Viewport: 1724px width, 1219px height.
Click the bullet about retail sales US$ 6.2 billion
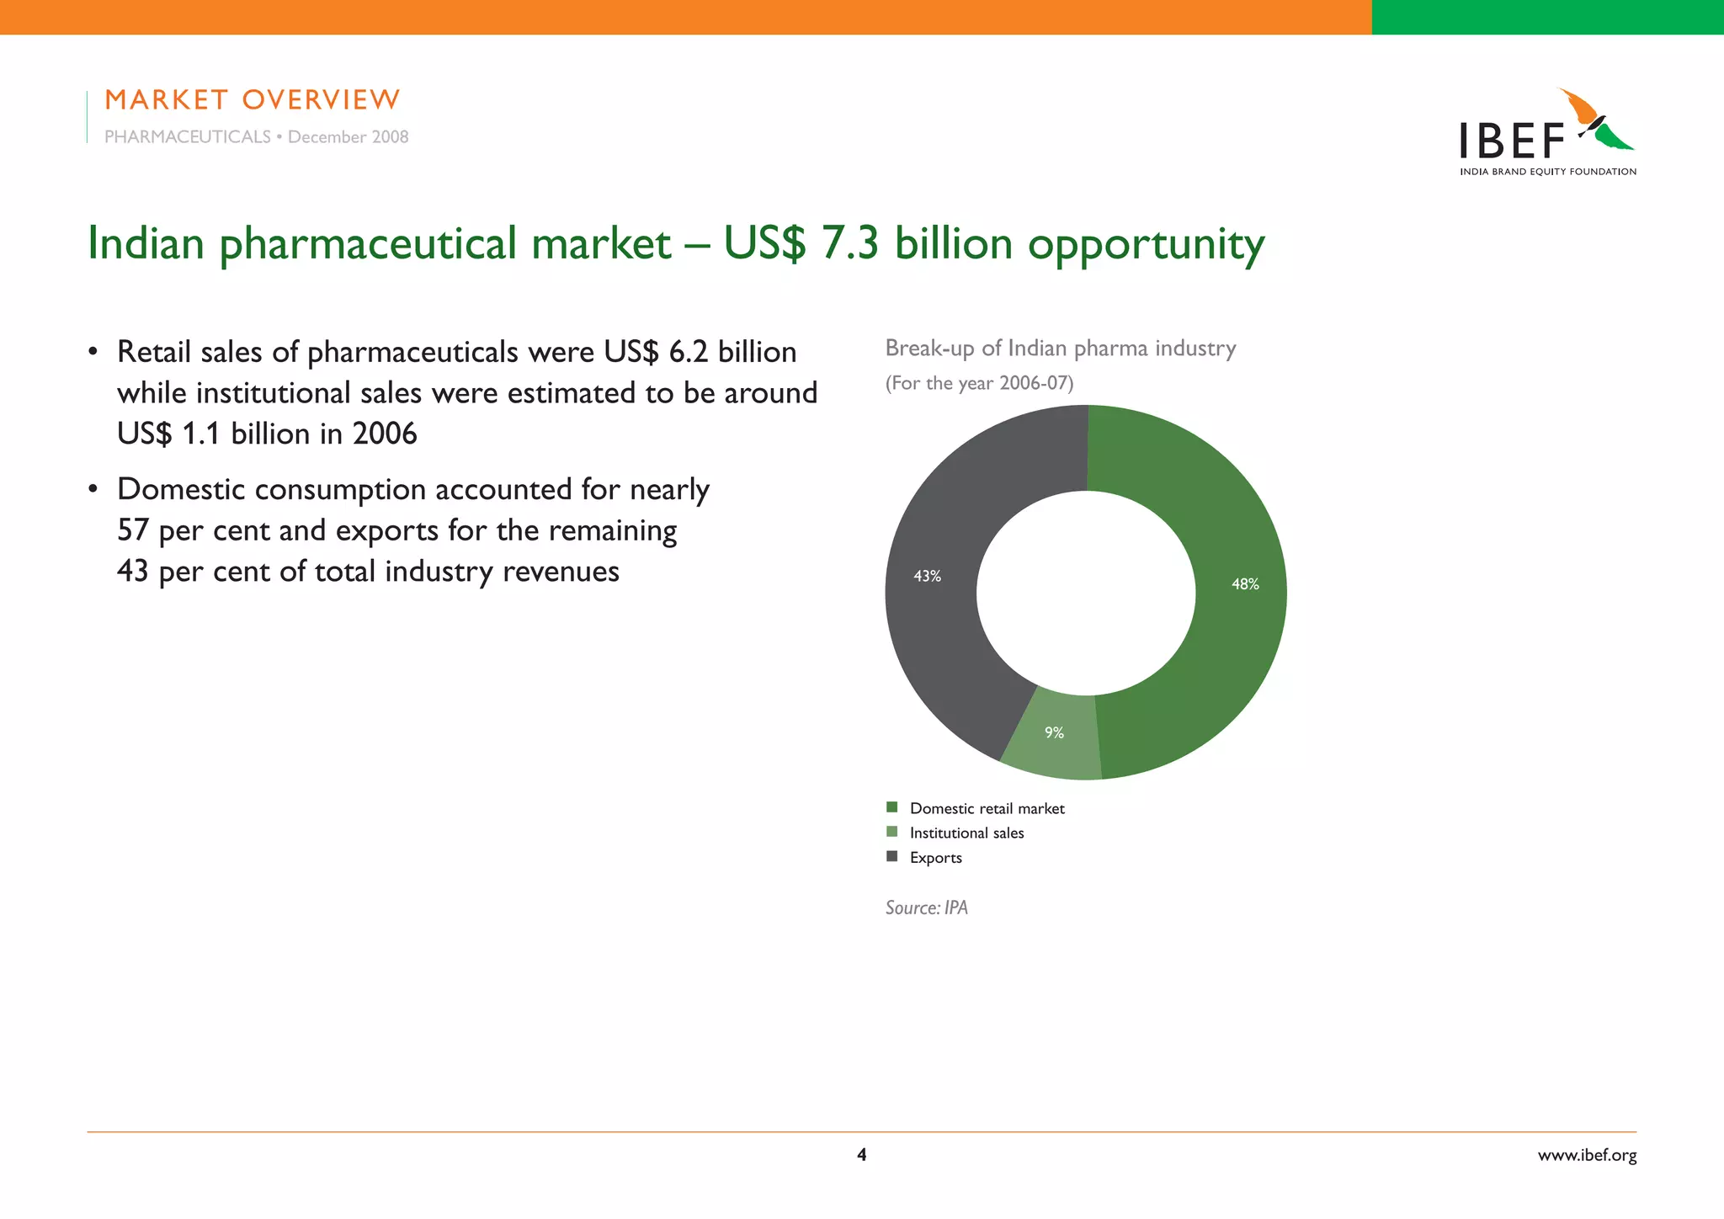click(467, 392)
